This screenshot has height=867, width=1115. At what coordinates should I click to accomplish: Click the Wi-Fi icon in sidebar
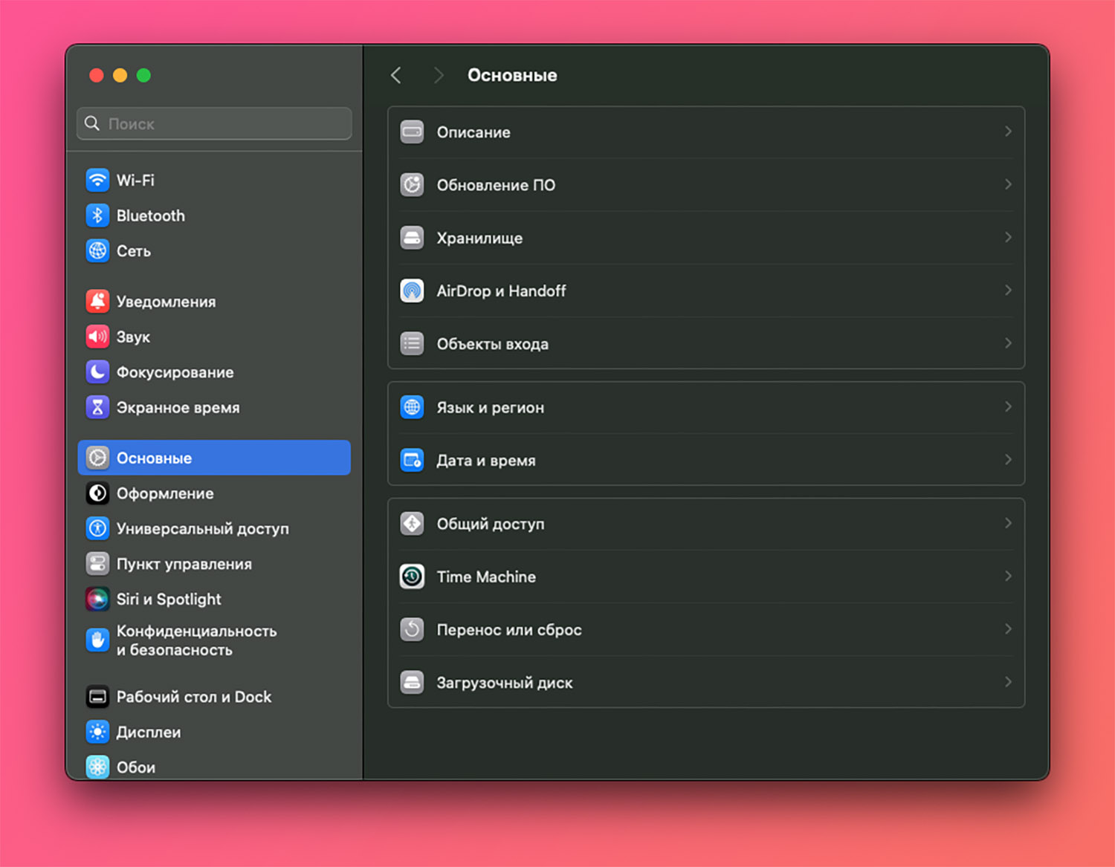click(97, 180)
